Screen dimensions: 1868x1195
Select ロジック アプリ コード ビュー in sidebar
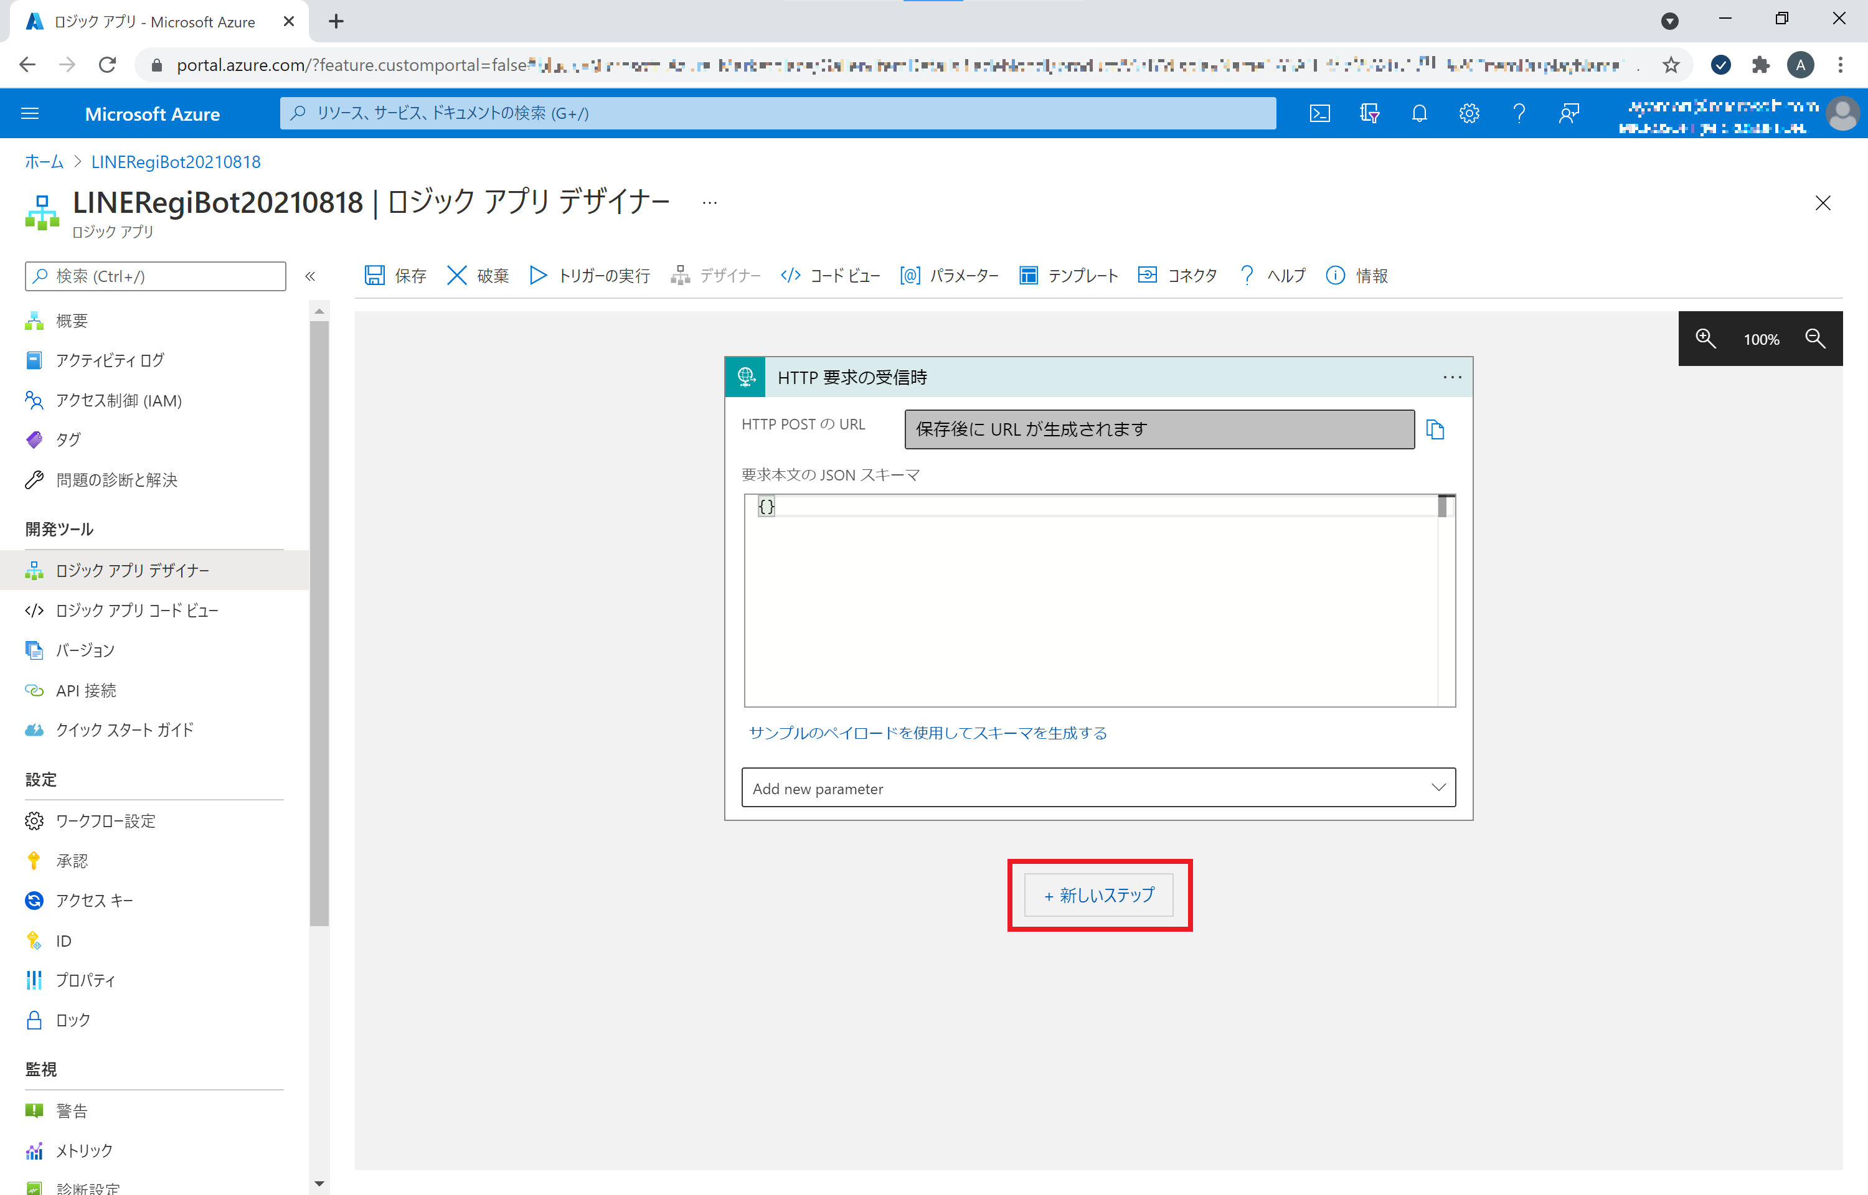136,610
